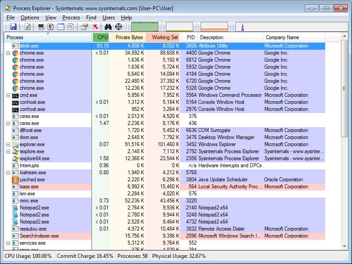The height and width of the screenshot is (264, 352).
Task: Click the vertical scrollbar up arrow
Action: point(345,36)
